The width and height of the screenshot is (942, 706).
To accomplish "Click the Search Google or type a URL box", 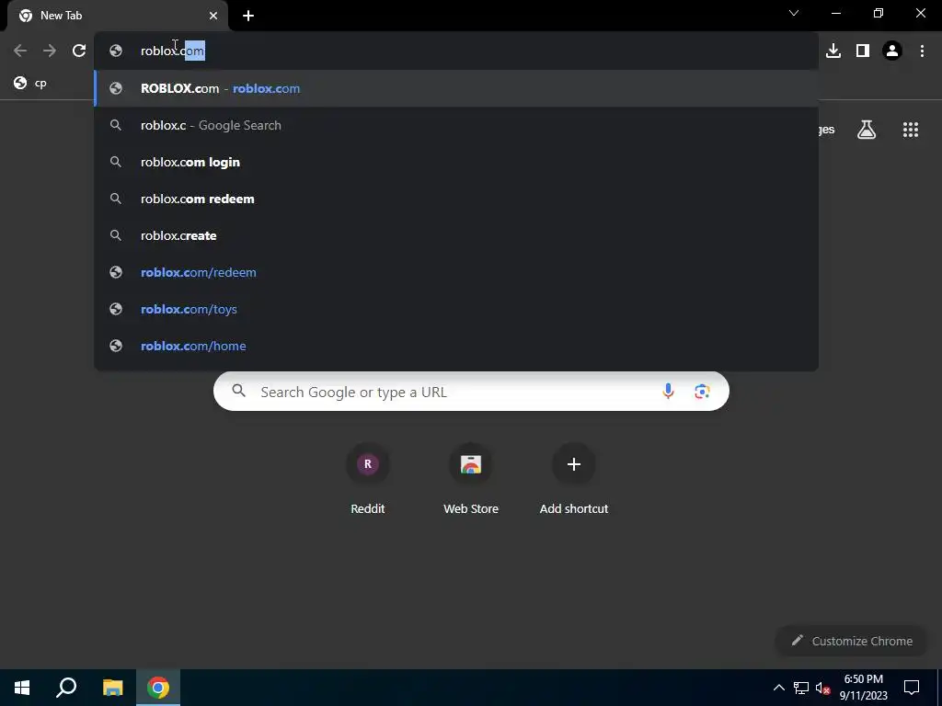I will [471, 392].
